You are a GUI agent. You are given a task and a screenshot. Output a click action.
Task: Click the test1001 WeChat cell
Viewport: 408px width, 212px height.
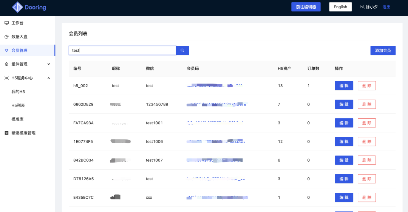pyautogui.click(x=154, y=123)
